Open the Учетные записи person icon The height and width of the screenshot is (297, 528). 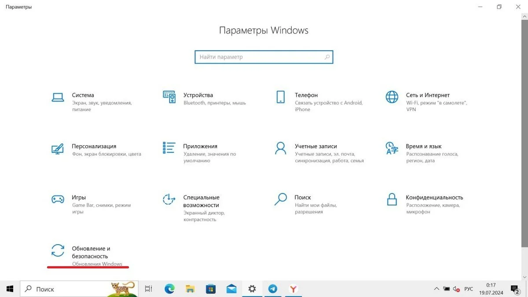pyautogui.click(x=281, y=148)
